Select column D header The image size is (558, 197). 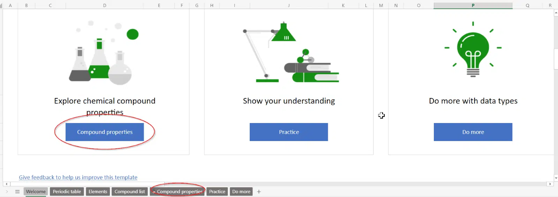click(x=105, y=5)
